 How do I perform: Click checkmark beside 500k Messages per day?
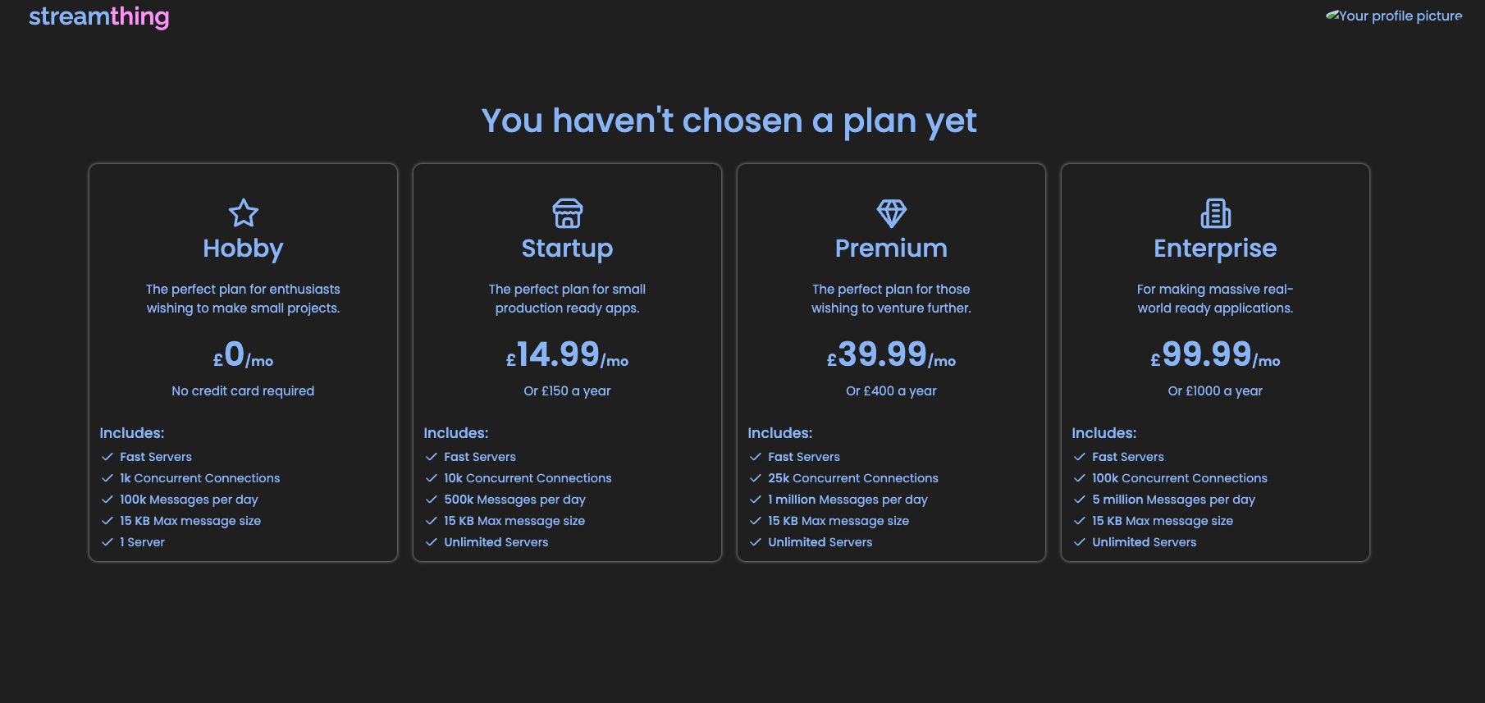click(431, 500)
